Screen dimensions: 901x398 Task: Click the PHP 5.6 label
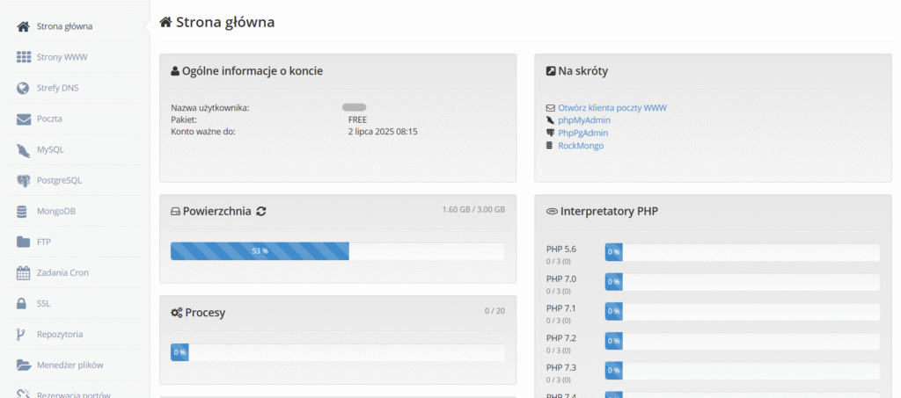point(561,249)
